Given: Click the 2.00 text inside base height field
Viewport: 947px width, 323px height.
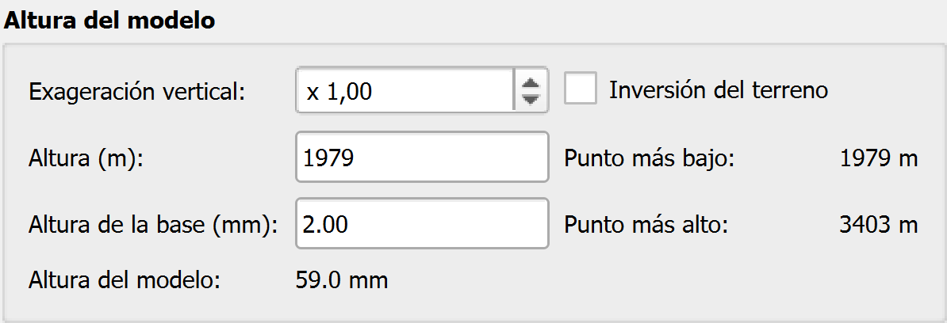Looking at the screenshot, I should pyautogui.click(x=325, y=225).
